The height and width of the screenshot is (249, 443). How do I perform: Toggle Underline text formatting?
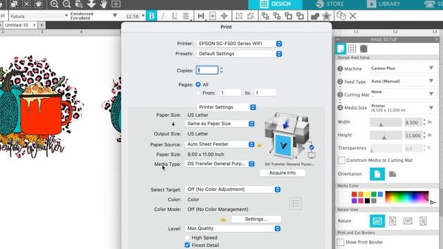pyautogui.click(x=174, y=16)
